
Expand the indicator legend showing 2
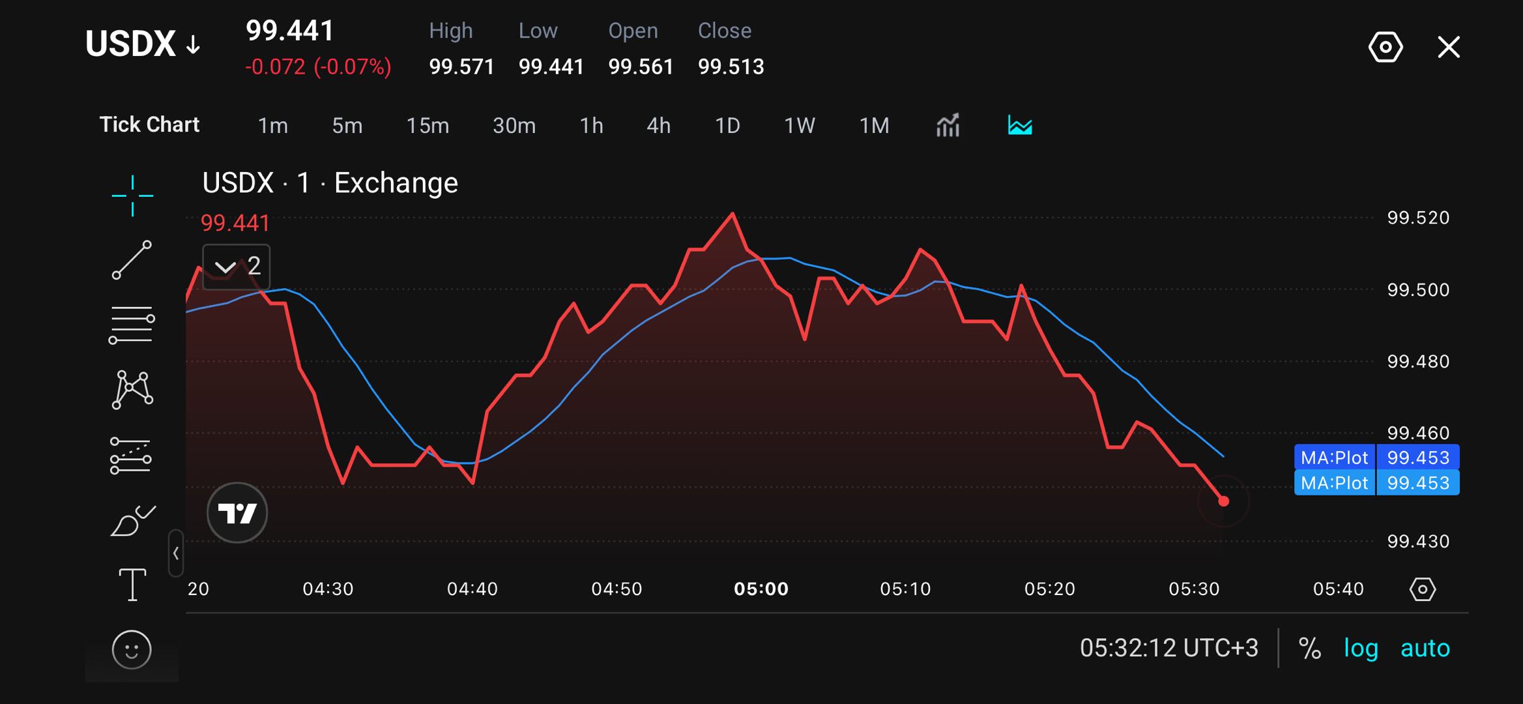[237, 267]
